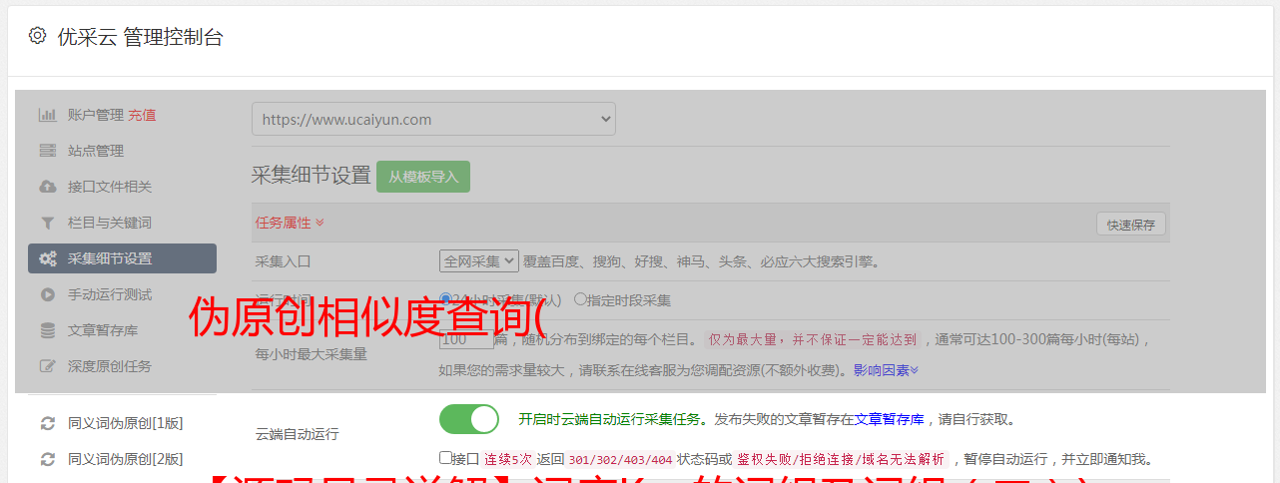Viewport: 1280px width, 483px height.
Task: Click the 仅为最大量，并不保证一定能达到 note
Action: point(814,339)
